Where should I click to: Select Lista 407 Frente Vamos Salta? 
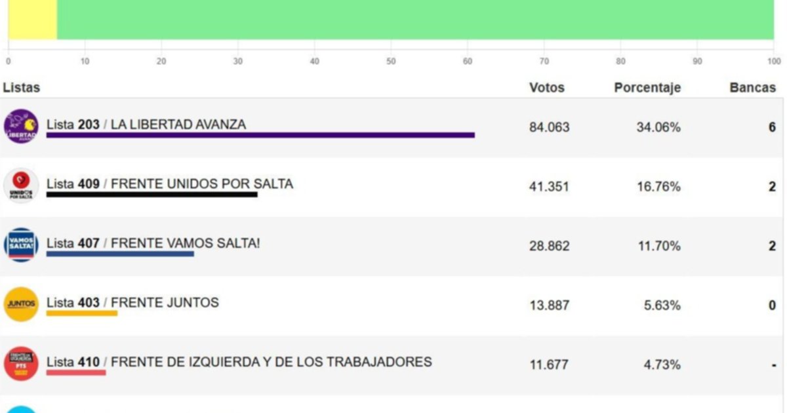[153, 243]
